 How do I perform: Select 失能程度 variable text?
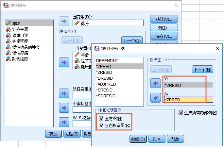pyautogui.click(x=20, y=41)
